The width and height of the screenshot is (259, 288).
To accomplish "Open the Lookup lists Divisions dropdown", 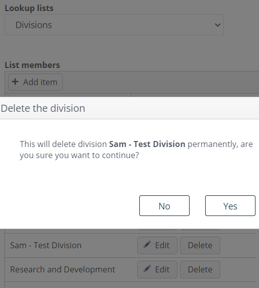I will pyautogui.click(x=114, y=25).
